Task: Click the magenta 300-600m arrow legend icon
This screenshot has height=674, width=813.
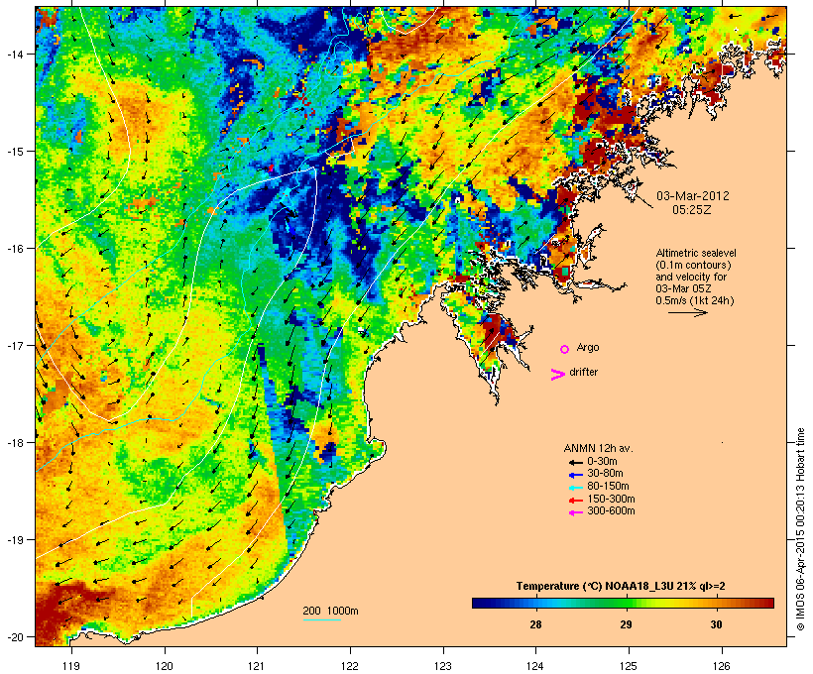Action: [575, 512]
